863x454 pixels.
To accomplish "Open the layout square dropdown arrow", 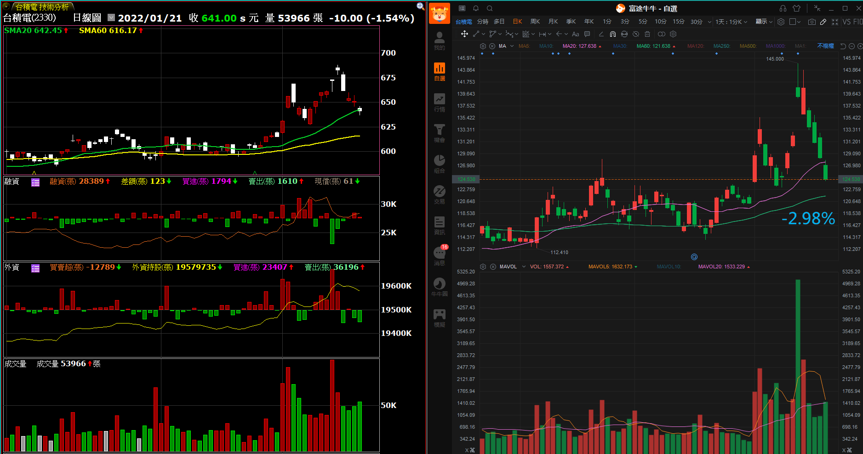I will pyautogui.click(x=799, y=22).
